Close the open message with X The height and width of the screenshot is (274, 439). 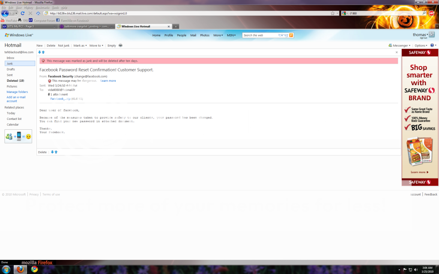[397, 52]
